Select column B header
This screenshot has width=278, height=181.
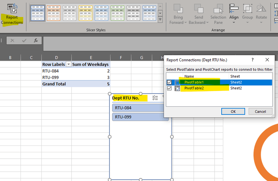10,58
